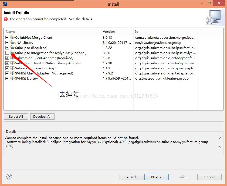Go back with the Back button
227x186 pixels.
tap(132, 177)
